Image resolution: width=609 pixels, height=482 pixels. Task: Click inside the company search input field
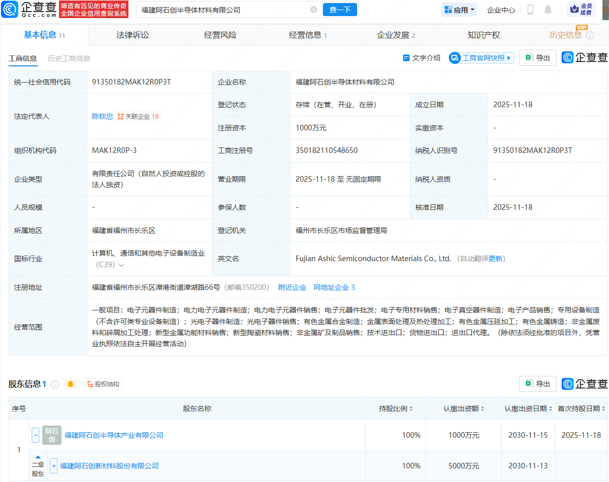[222, 10]
